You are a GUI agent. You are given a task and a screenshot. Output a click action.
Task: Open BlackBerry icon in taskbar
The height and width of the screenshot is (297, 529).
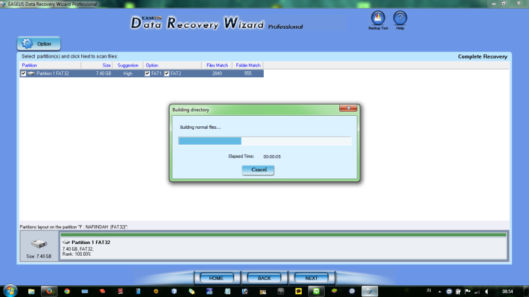tap(281, 291)
